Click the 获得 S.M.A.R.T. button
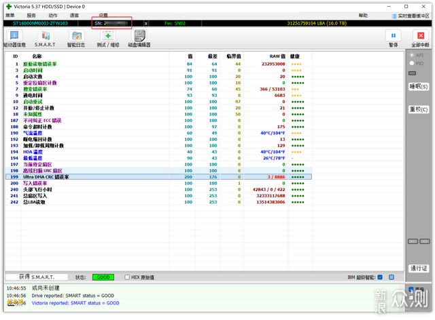 [37, 277]
